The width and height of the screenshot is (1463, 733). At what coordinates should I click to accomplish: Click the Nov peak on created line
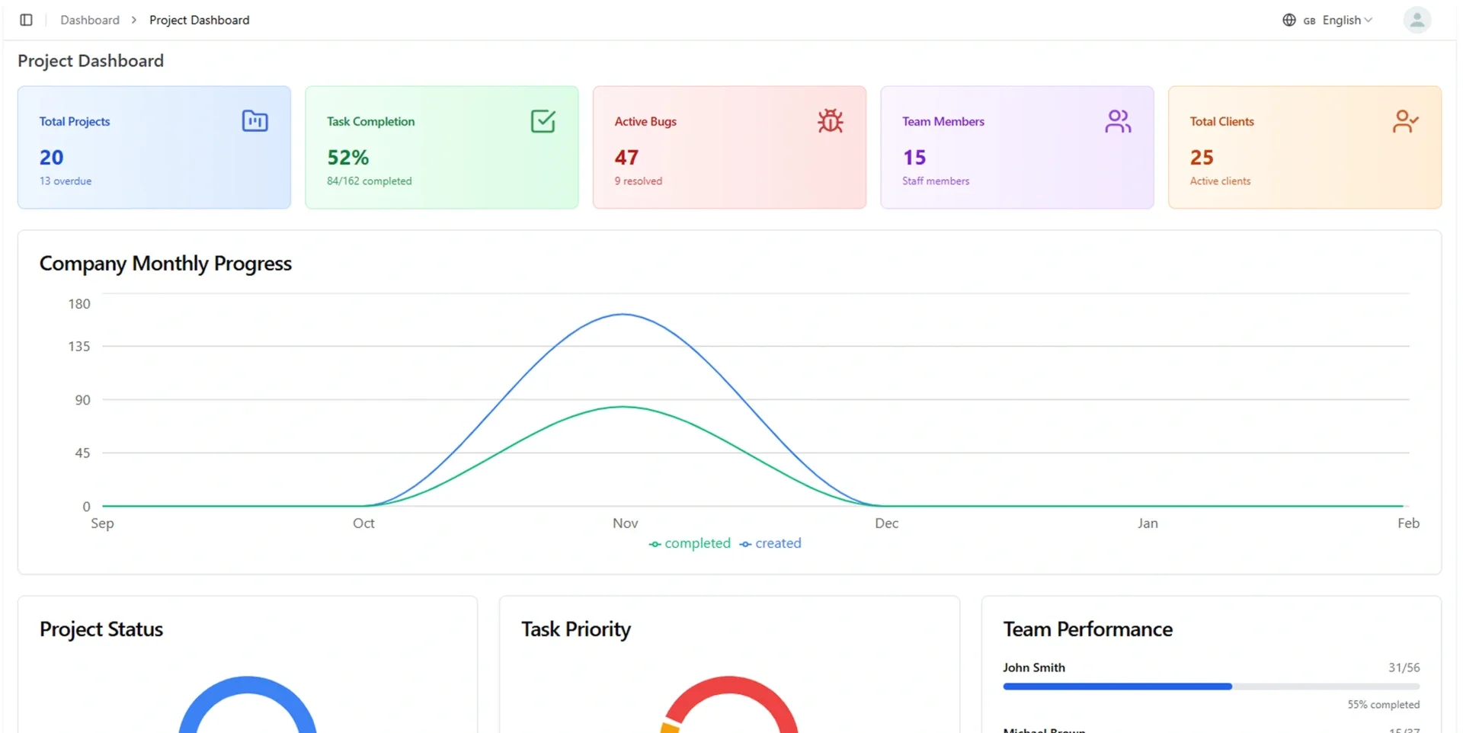pos(624,314)
